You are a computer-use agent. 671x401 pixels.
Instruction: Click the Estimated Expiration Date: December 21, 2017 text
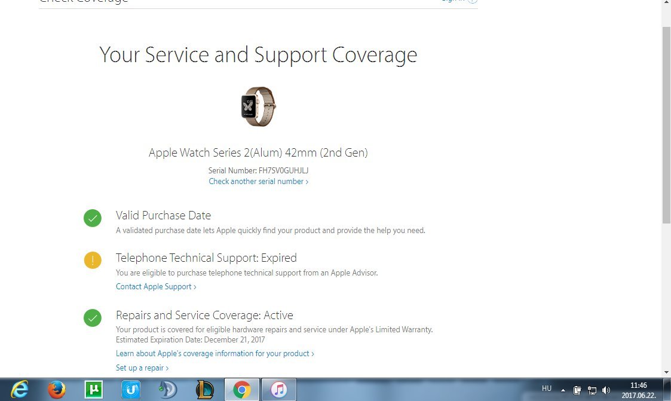[x=191, y=340]
